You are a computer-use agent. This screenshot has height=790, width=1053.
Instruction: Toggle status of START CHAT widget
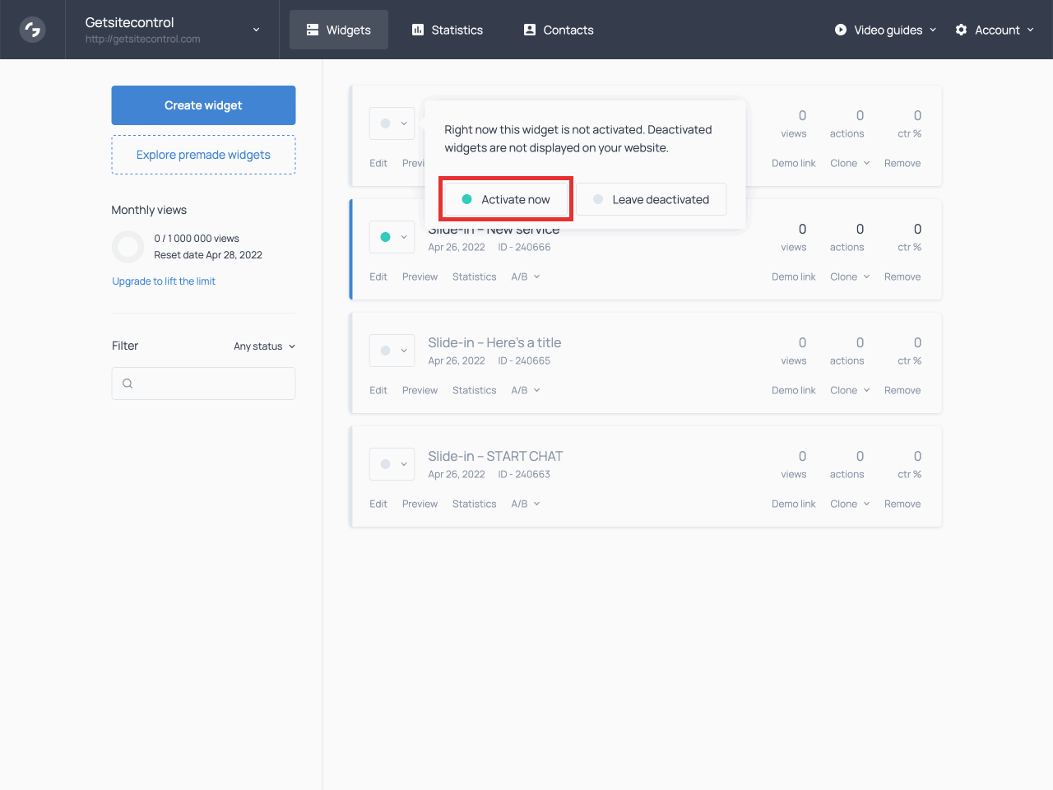point(392,464)
